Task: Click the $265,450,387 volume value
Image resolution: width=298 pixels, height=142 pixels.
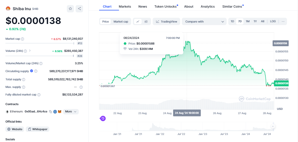Action: tap(74, 51)
